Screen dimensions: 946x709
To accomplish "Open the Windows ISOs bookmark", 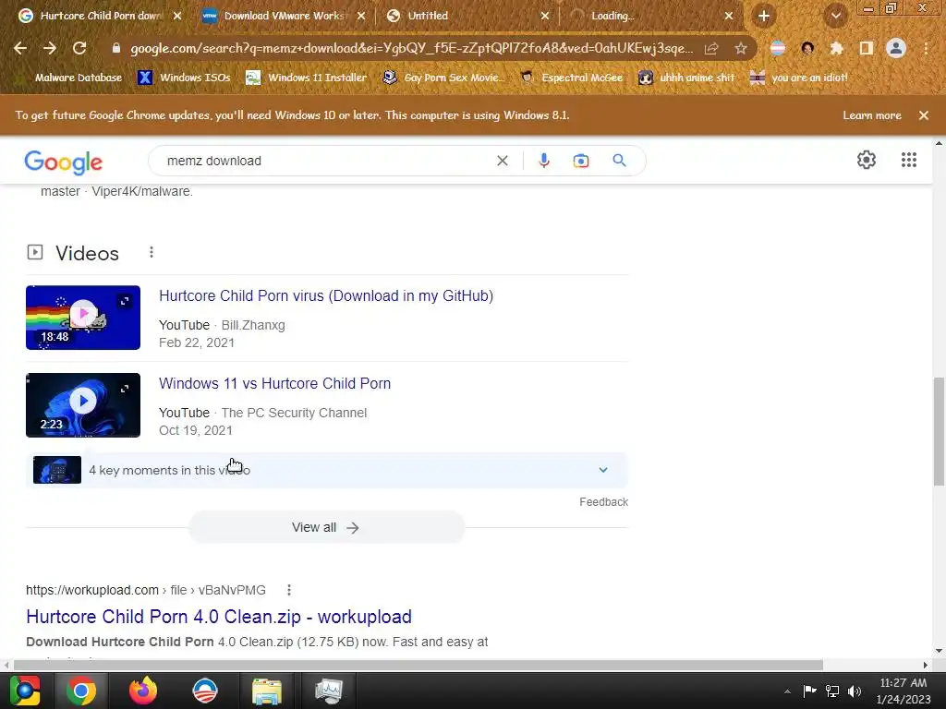I will pos(184,78).
